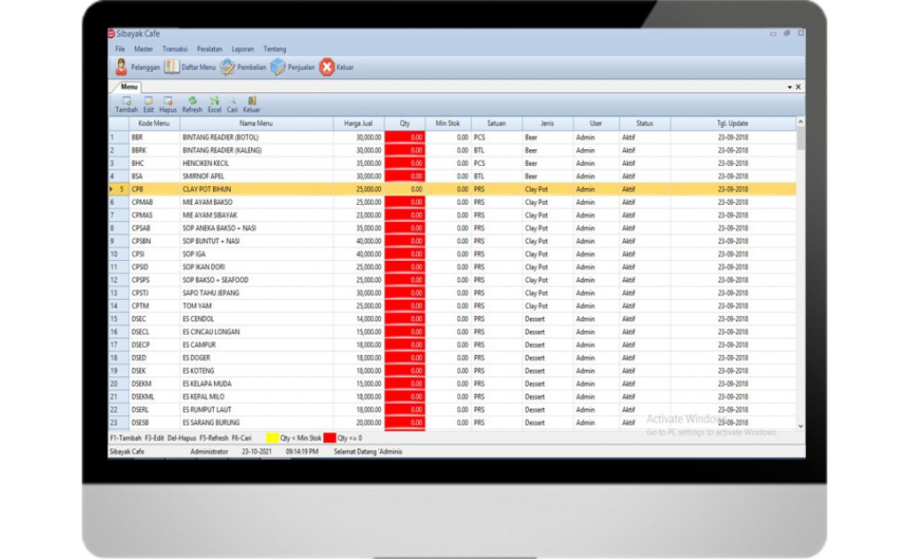Sort by the Harga Jual column header

358,123
